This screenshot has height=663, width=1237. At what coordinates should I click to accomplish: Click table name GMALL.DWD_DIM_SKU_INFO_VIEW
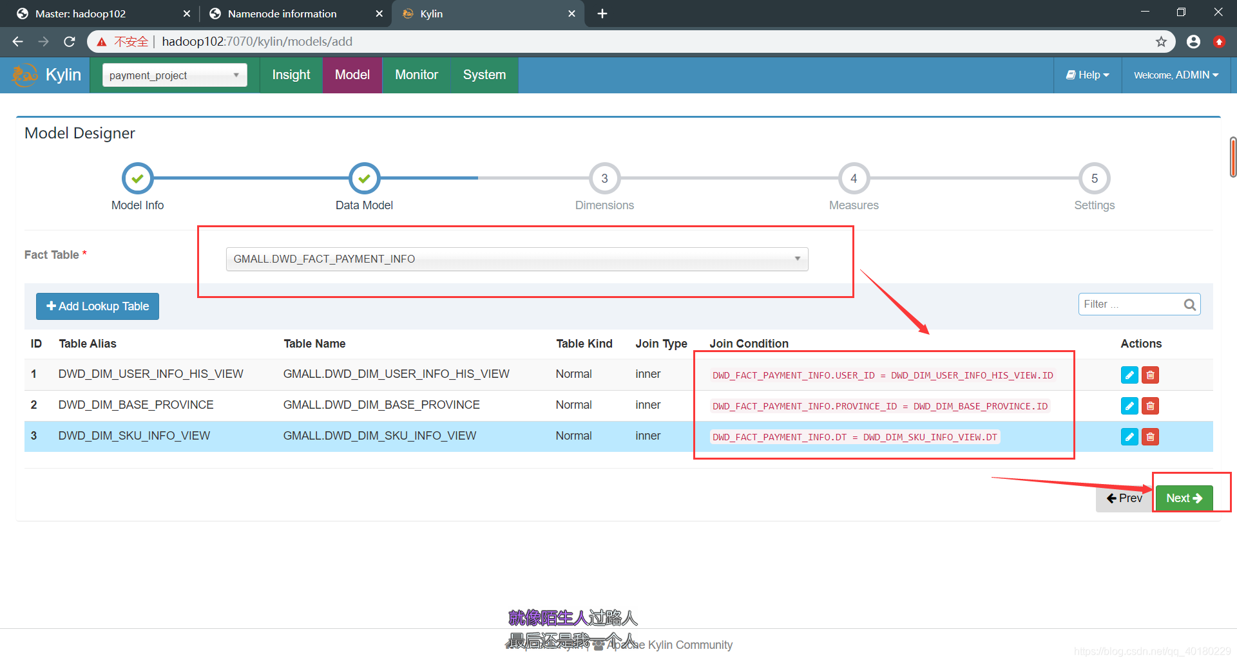pyautogui.click(x=379, y=436)
